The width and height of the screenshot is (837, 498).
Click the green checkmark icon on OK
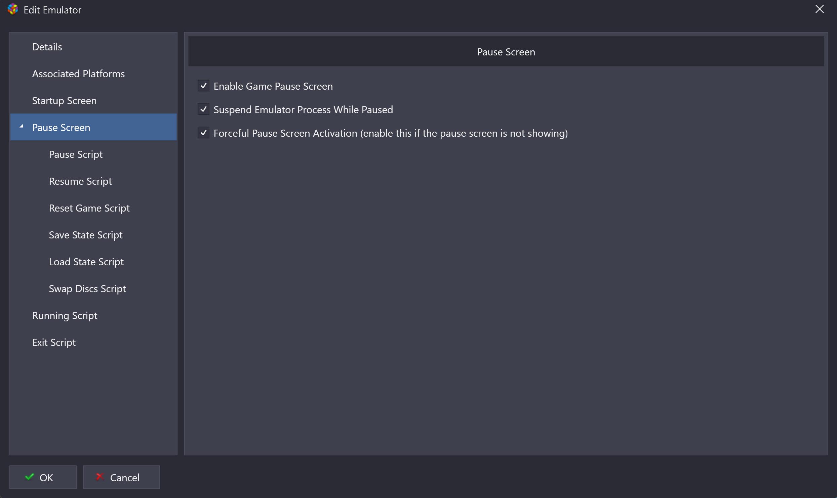(30, 477)
